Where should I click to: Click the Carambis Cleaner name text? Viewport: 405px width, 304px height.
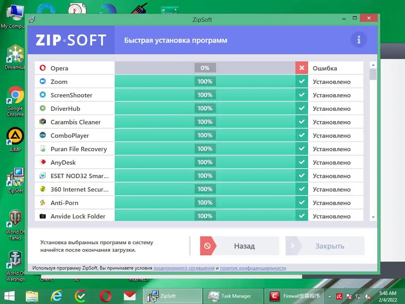pos(76,122)
